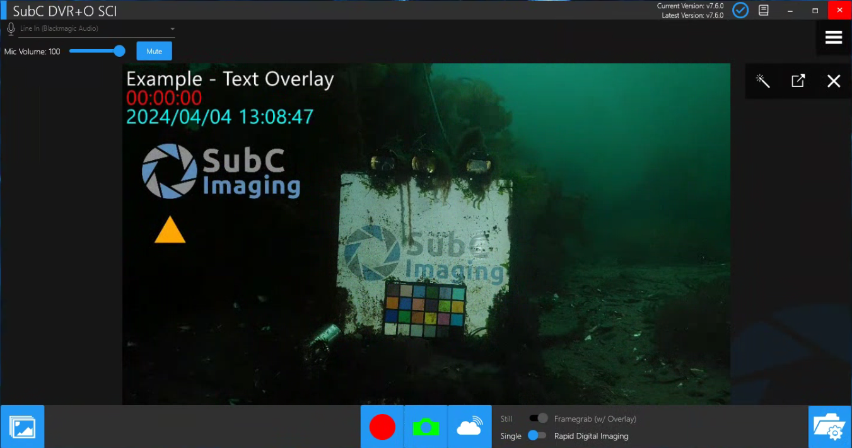Click the SubC Imaging logo overlay
852x448 pixels.
221,171
